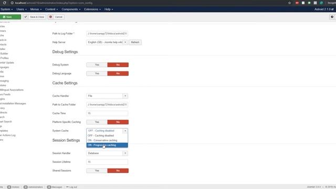The width and height of the screenshot is (336, 189).
Task: Open Astroid 2.1.0 site preview link
Action: click(x=324, y=9)
